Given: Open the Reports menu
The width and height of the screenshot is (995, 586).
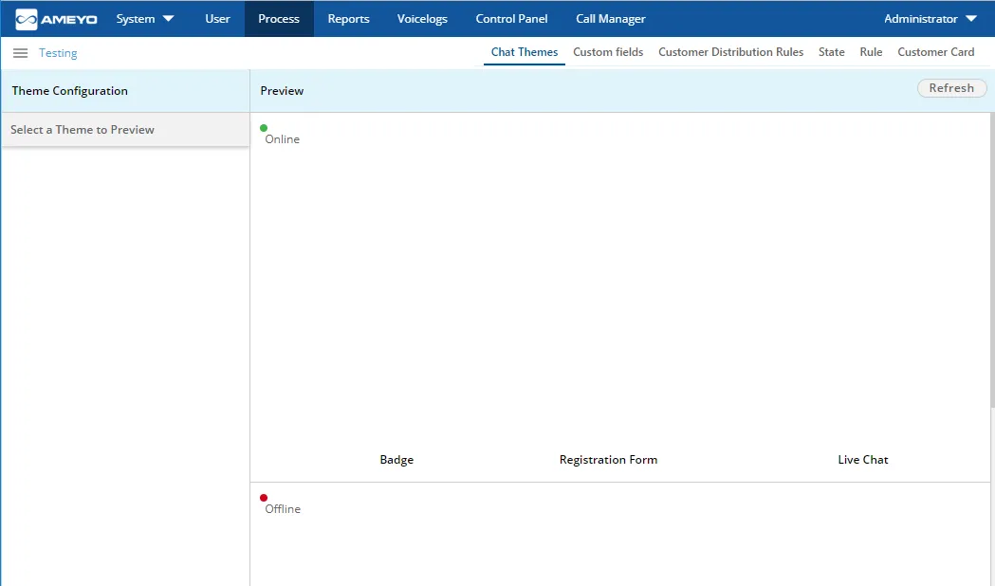Looking at the screenshot, I should click(348, 19).
